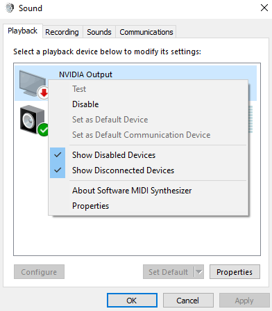Open the Communications tab
Screen dimensions: 272x311
coord(146,32)
